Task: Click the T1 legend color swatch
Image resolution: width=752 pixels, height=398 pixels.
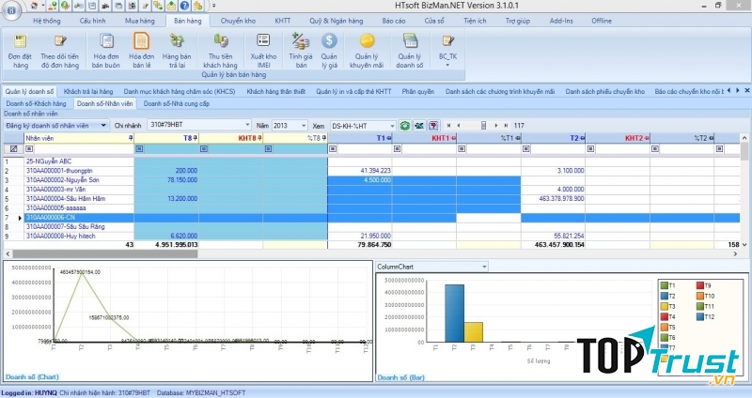Action: point(665,285)
